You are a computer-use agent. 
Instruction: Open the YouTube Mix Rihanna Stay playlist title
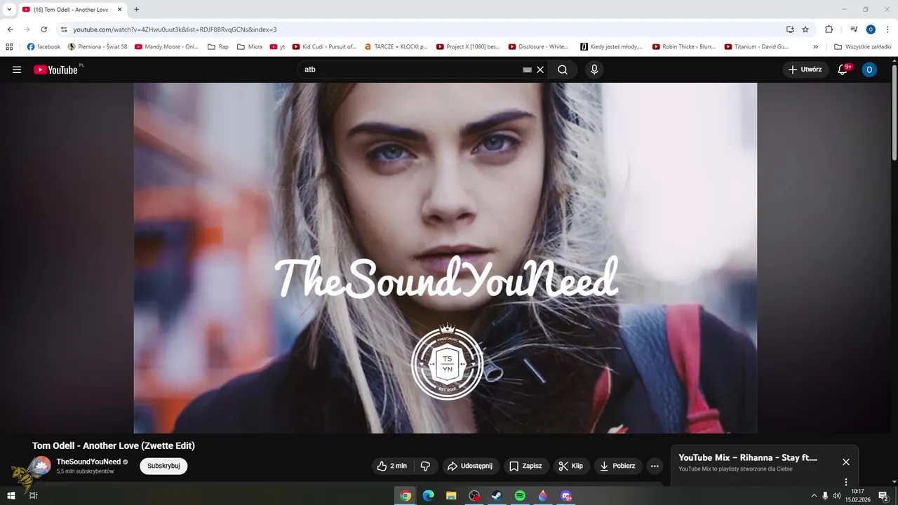click(x=748, y=457)
